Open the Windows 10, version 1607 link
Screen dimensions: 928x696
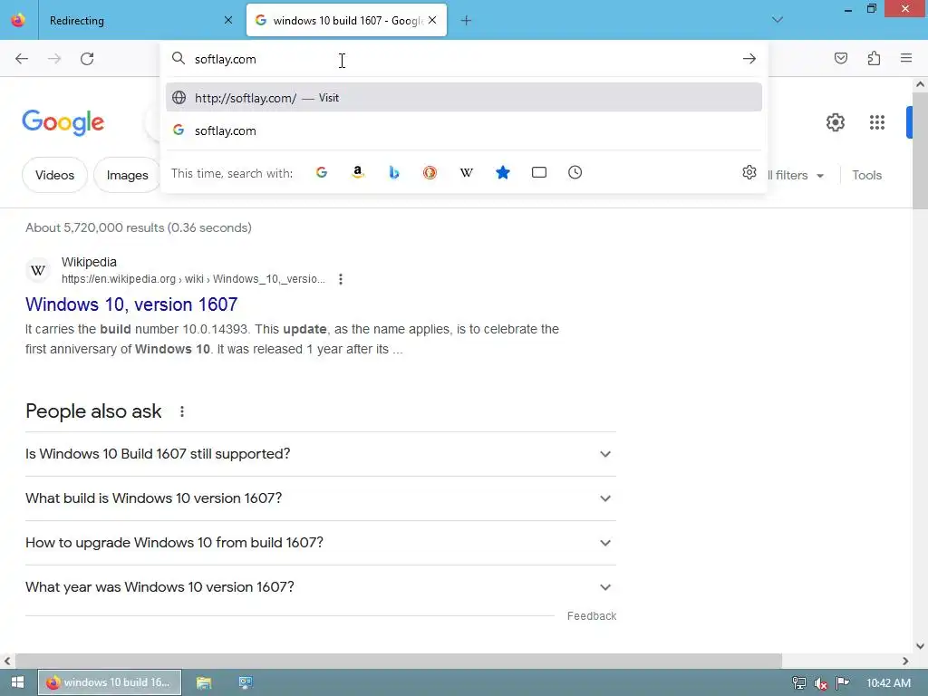click(131, 304)
